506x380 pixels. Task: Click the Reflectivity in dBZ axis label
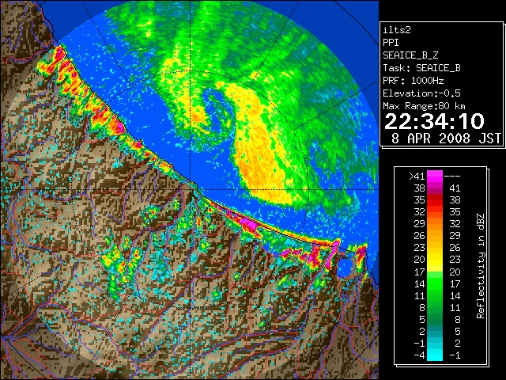point(480,266)
